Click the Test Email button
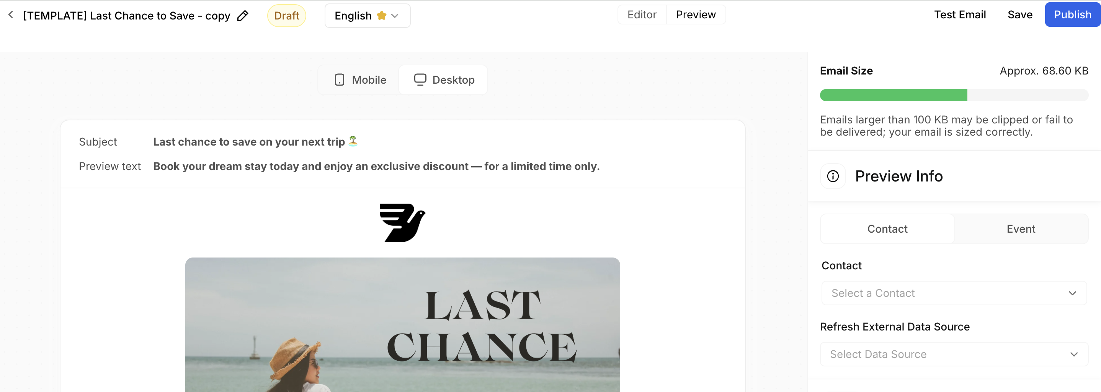Image resolution: width=1101 pixels, height=392 pixels. 959,15
